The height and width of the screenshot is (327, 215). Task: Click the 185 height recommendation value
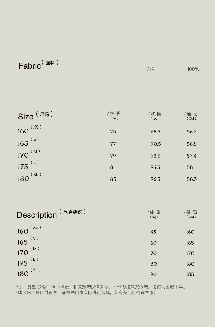pos(190,274)
